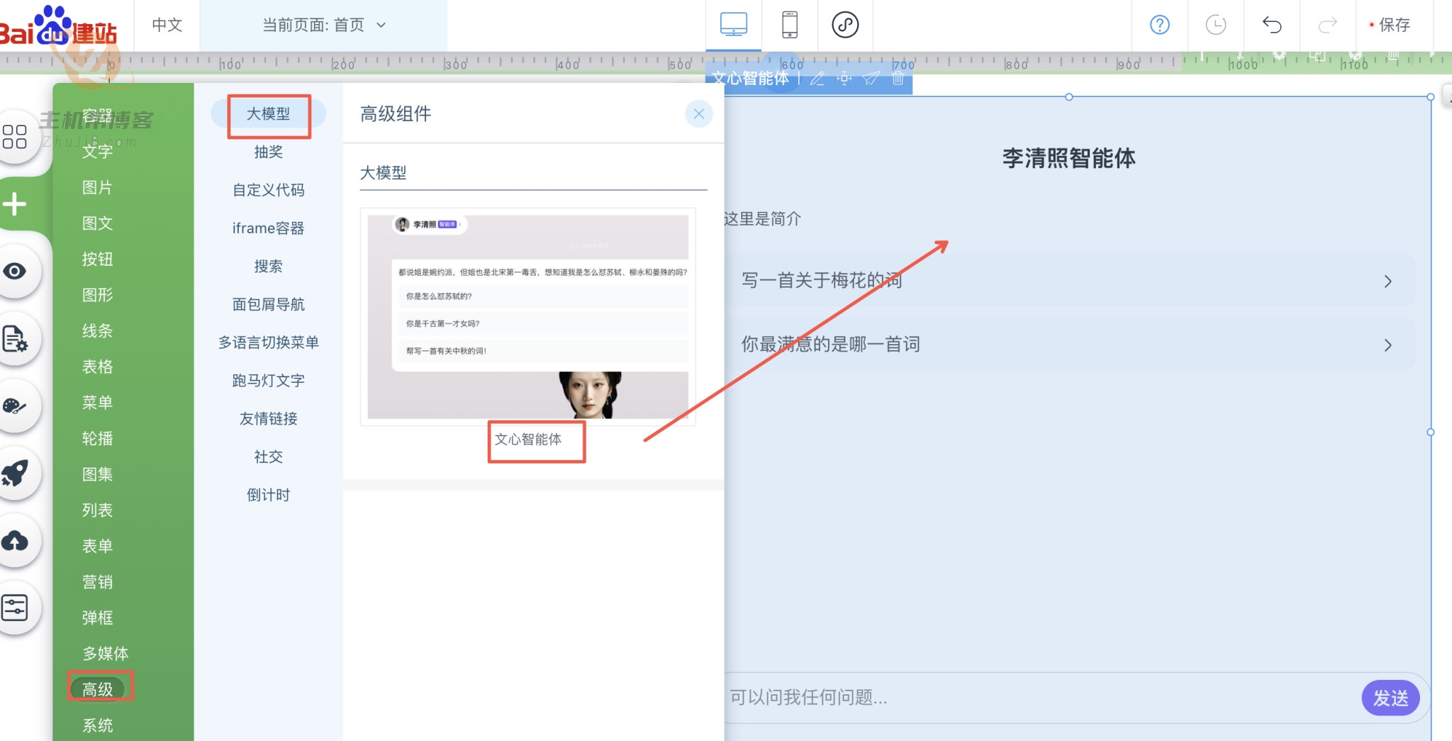Open the 系统 component menu
This screenshot has width=1452, height=741.
click(x=97, y=725)
